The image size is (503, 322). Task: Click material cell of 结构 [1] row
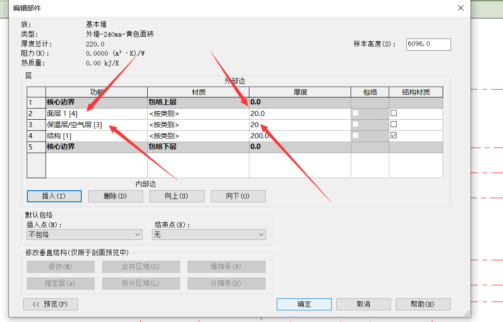click(x=198, y=136)
